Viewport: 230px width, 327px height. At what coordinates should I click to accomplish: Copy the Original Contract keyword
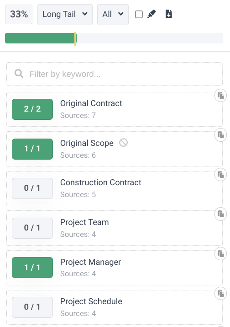[220, 96]
